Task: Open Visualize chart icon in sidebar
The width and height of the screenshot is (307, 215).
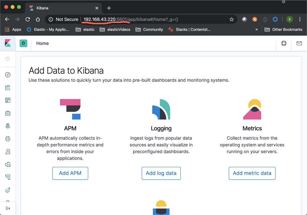Action: (x=8, y=87)
